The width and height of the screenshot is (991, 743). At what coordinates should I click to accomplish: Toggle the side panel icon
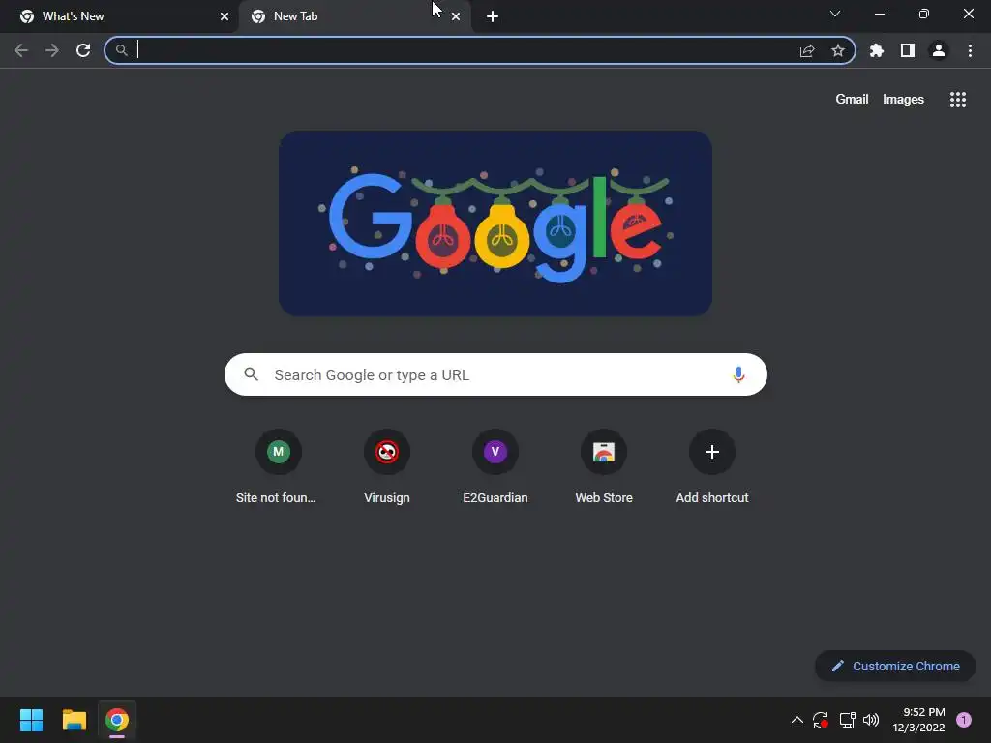[x=908, y=50]
